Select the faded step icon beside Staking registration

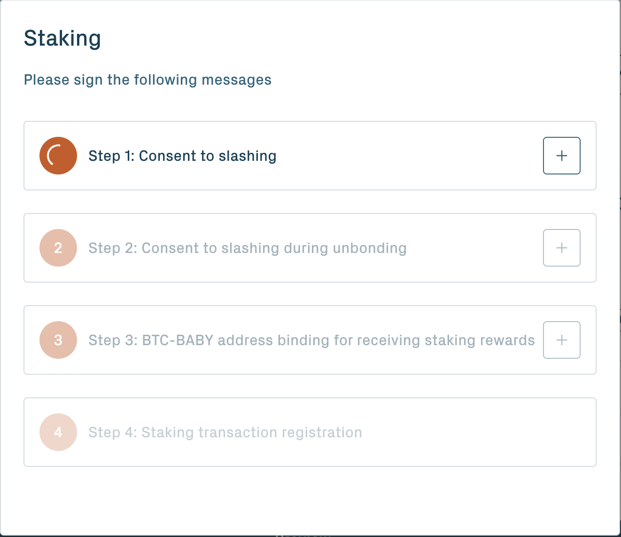click(58, 432)
